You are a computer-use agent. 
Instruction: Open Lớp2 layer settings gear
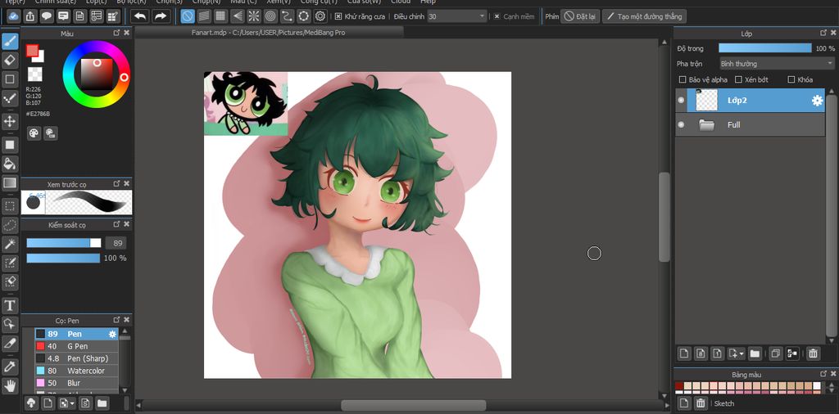pos(817,101)
